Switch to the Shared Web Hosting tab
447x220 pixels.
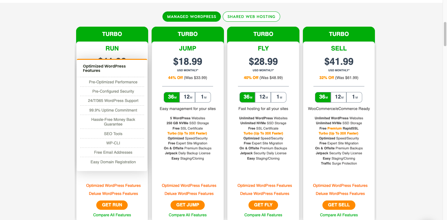[x=251, y=17]
